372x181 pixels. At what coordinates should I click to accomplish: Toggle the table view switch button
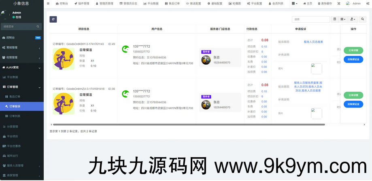335,19
